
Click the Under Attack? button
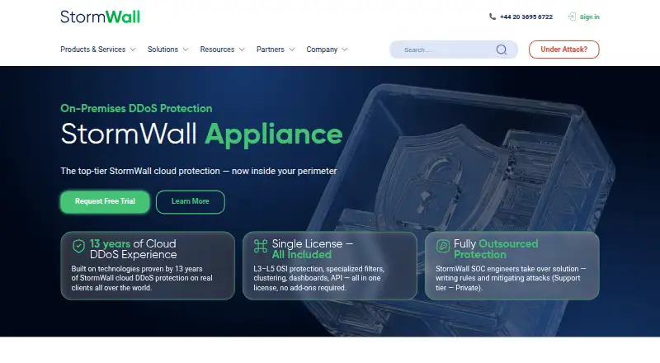(564, 49)
